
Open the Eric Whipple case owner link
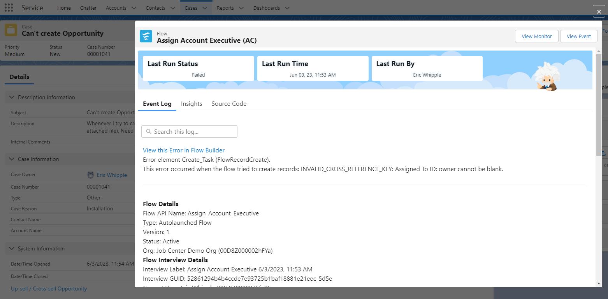pyautogui.click(x=112, y=175)
